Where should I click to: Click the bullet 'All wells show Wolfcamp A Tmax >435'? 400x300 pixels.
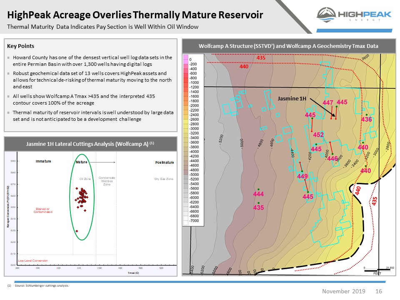pos(84,100)
